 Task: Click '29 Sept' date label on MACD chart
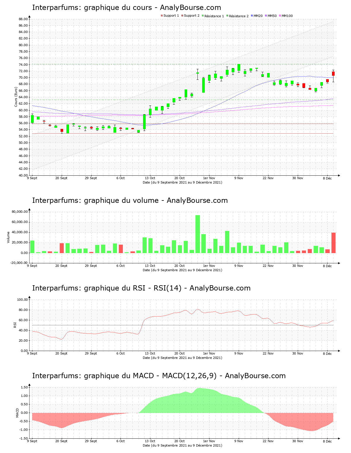(x=91, y=441)
